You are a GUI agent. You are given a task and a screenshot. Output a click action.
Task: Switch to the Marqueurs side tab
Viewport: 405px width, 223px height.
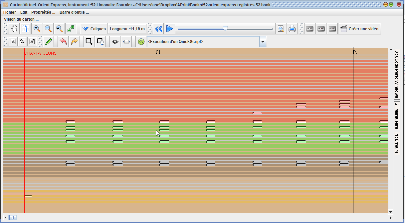[x=397, y=116]
